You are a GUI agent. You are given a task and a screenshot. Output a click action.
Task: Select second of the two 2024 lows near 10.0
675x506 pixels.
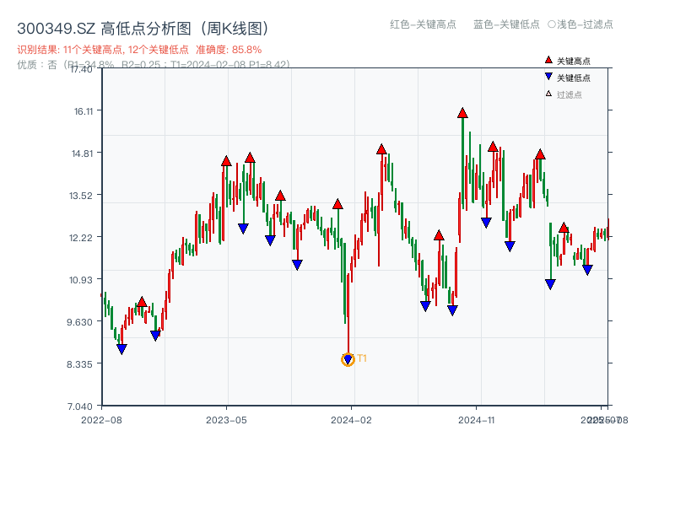[x=452, y=310]
